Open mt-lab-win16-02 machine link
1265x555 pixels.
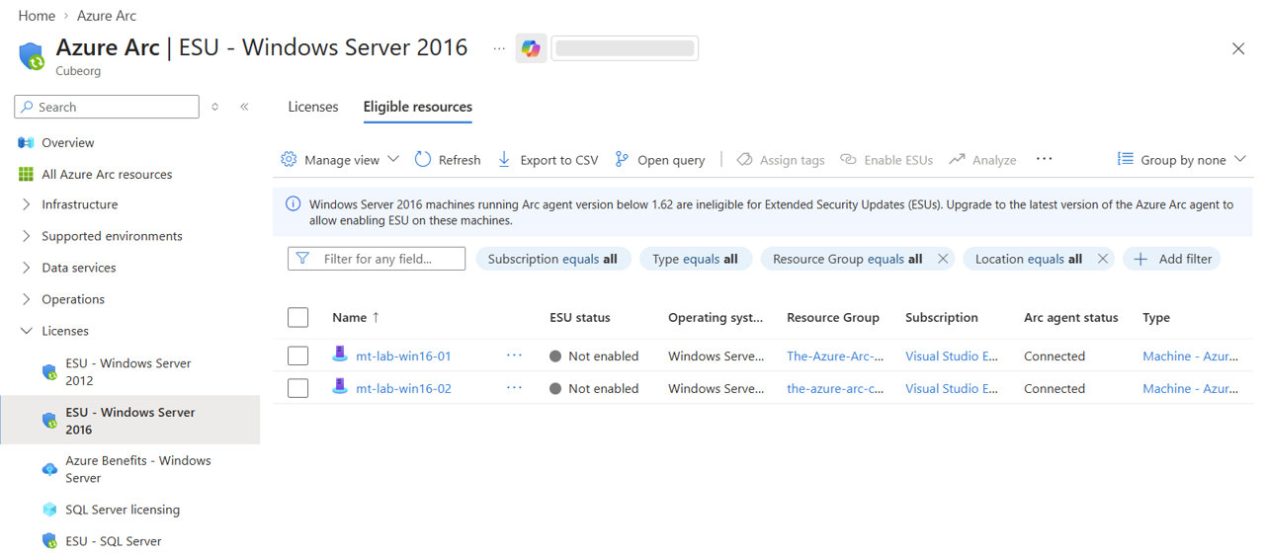pyautogui.click(x=403, y=388)
